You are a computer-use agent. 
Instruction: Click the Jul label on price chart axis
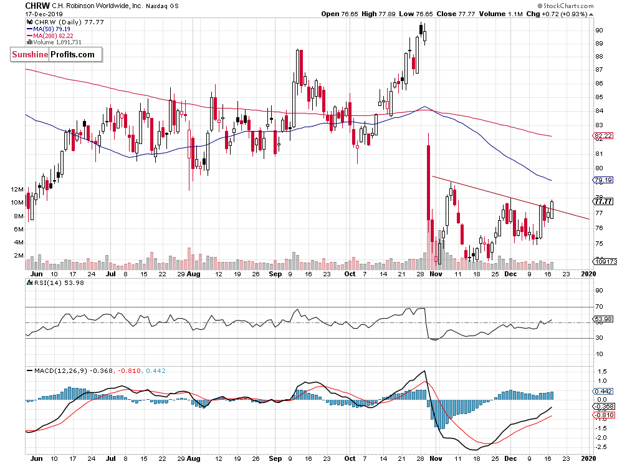(111, 274)
